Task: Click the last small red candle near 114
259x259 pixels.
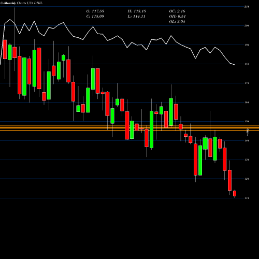Action: (x=235, y=194)
